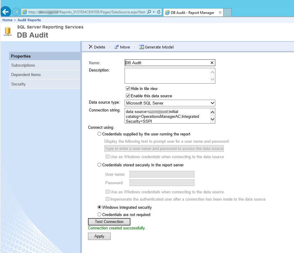Click the address bar URL text

point(87,12)
